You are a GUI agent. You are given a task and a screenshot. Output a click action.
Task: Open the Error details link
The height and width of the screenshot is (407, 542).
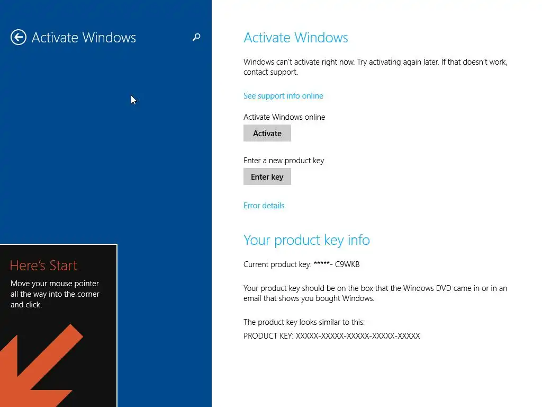[264, 206]
